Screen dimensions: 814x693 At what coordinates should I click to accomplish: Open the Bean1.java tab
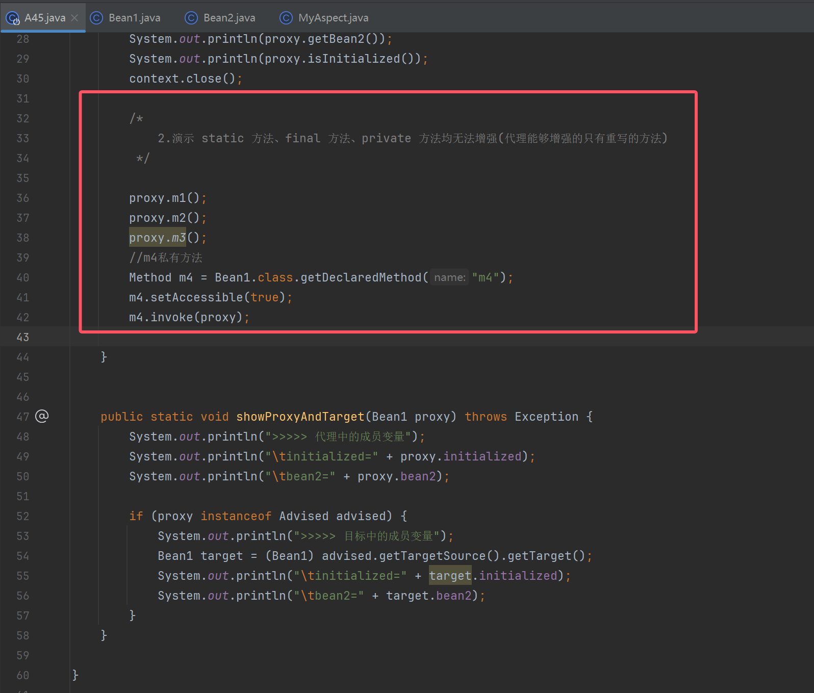[125, 18]
